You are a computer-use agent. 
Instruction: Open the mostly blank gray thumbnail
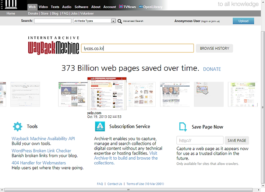(x=209, y=94)
